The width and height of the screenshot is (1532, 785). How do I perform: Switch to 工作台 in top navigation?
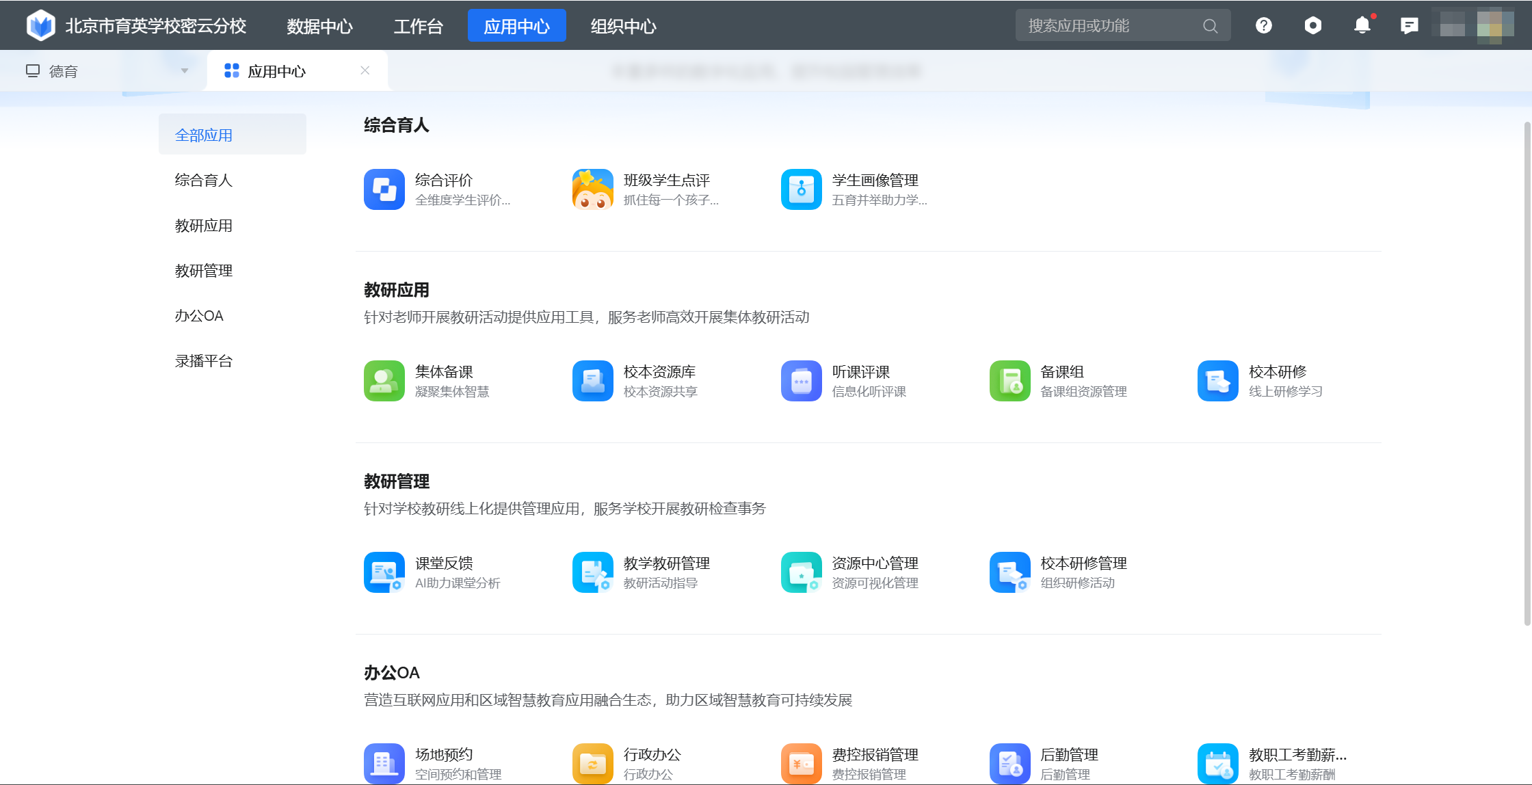pos(418,26)
